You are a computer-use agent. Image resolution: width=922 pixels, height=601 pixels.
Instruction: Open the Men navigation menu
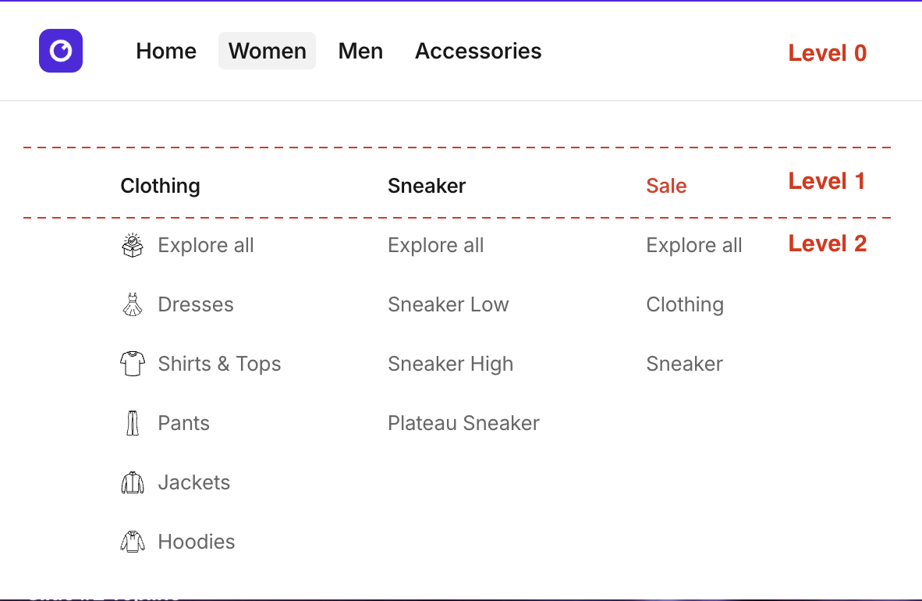tap(360, 51)
